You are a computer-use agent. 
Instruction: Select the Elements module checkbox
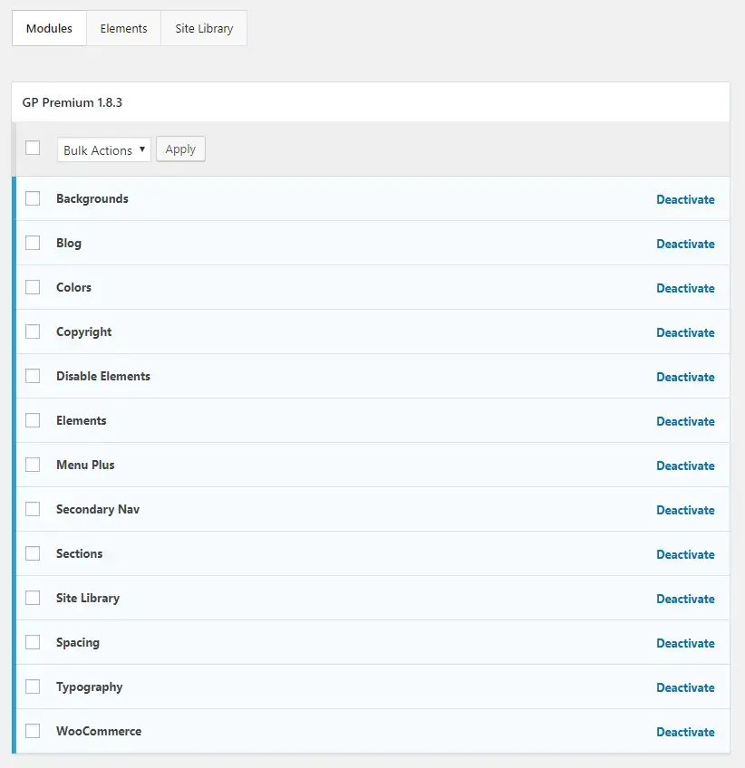(33, 420)
